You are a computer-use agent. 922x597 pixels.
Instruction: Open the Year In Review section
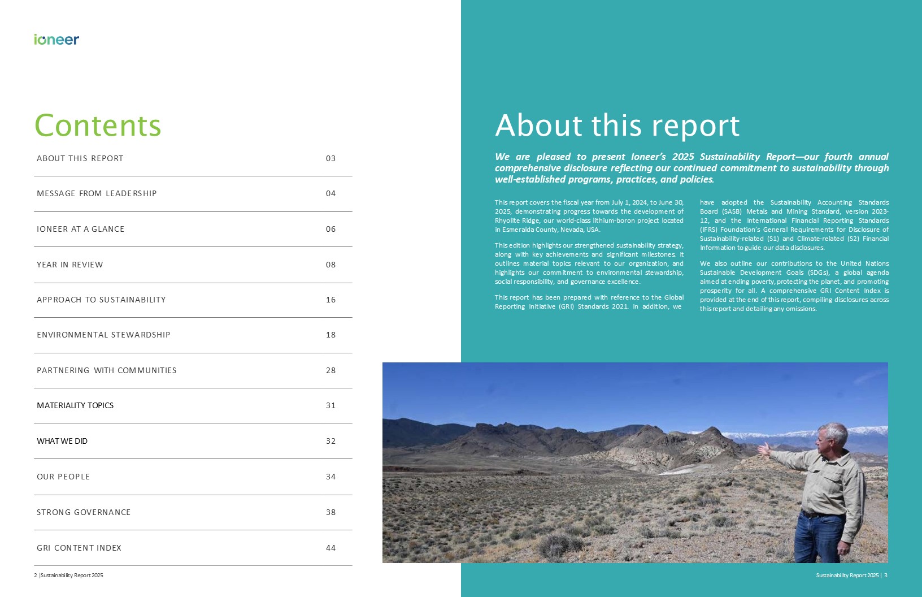click(69, 265)
